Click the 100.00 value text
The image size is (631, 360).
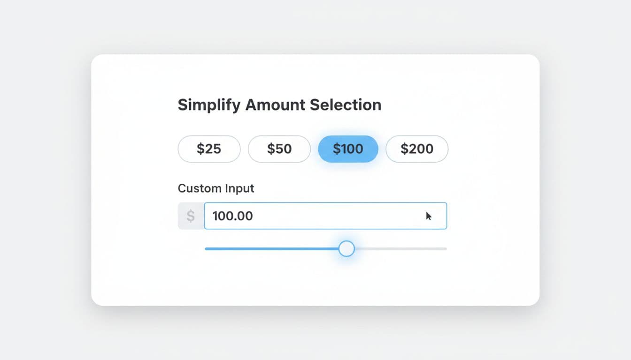pos(232,216)
